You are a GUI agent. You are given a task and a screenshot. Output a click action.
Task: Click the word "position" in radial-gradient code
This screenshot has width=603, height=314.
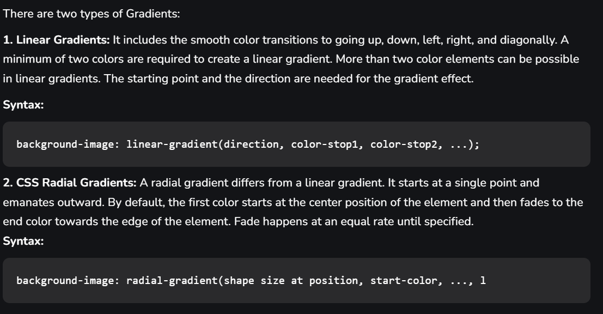[x=333, y=281]
